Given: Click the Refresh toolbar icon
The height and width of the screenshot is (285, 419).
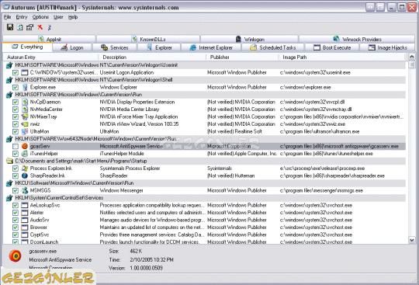Looking at the screenshot, I should tap(20, 27).
